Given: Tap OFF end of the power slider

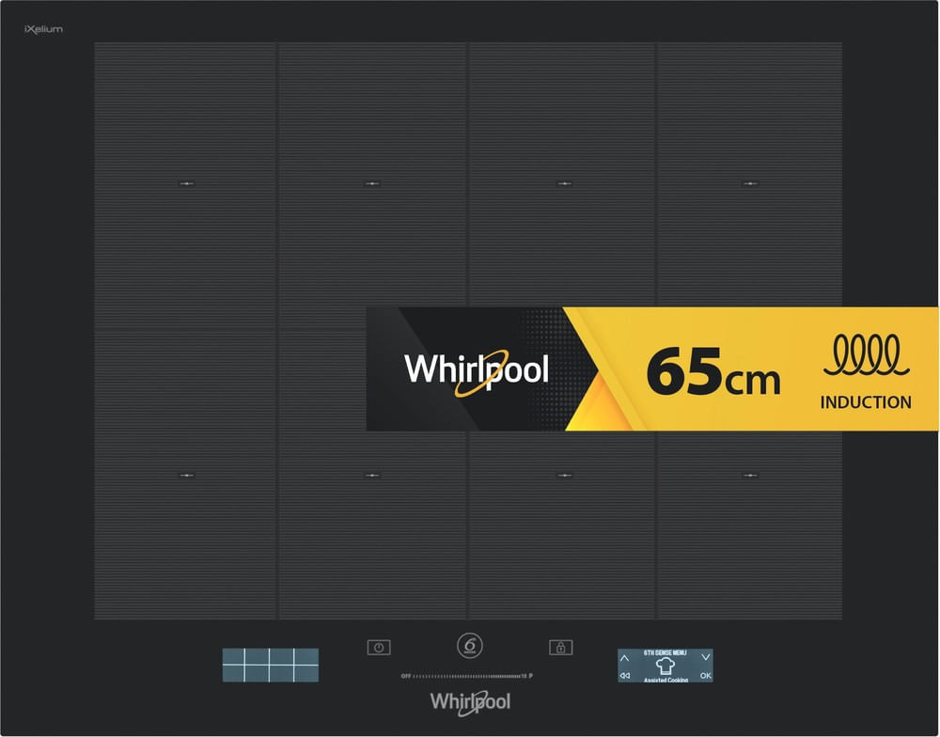Looking at the screenshot, I should point(406,676).
